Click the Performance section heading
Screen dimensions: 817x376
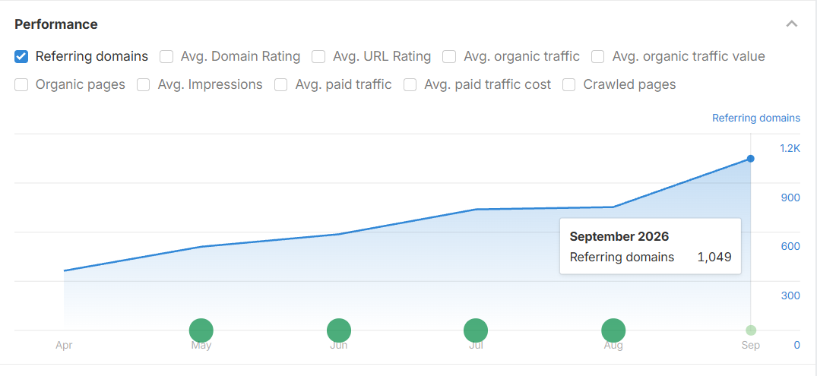[x=56, y=24]
